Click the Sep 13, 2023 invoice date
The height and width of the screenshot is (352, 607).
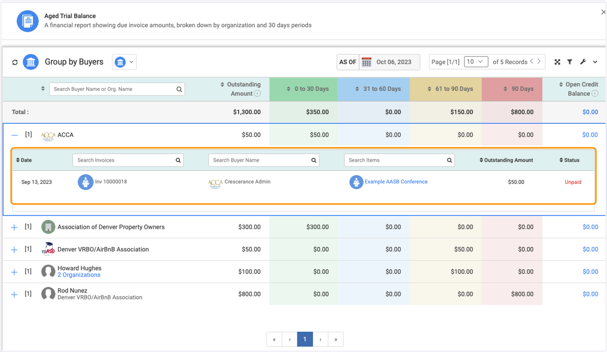point(36,182)
